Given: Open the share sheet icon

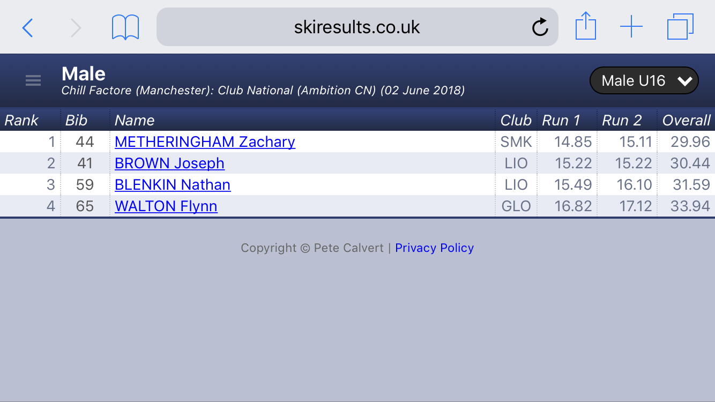Looking at the screenshot, I should click(586, 26).
